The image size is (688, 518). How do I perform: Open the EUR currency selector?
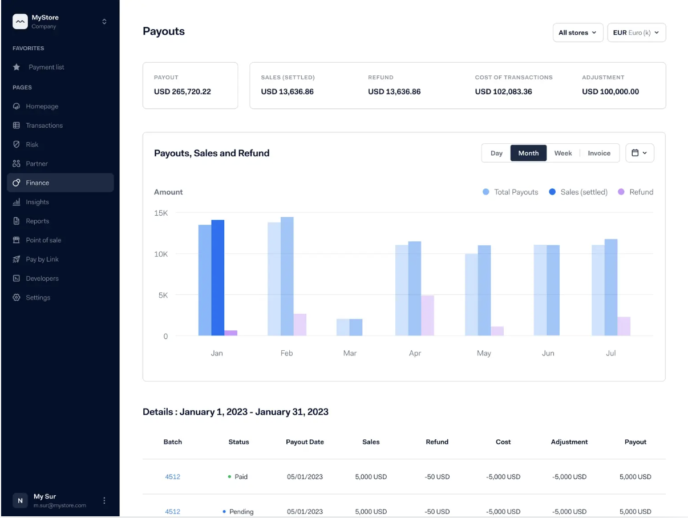coord(636,33)
